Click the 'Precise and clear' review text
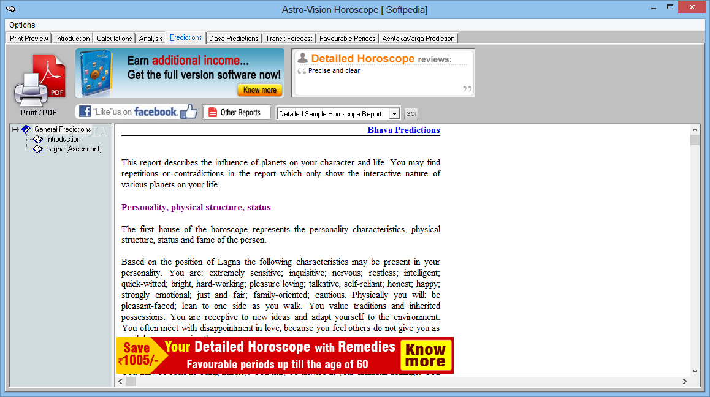The width and height of the screenshot is (710, 397). click(334, 70)
